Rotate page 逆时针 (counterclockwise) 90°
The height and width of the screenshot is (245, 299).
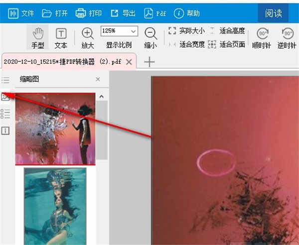[287, 38]
